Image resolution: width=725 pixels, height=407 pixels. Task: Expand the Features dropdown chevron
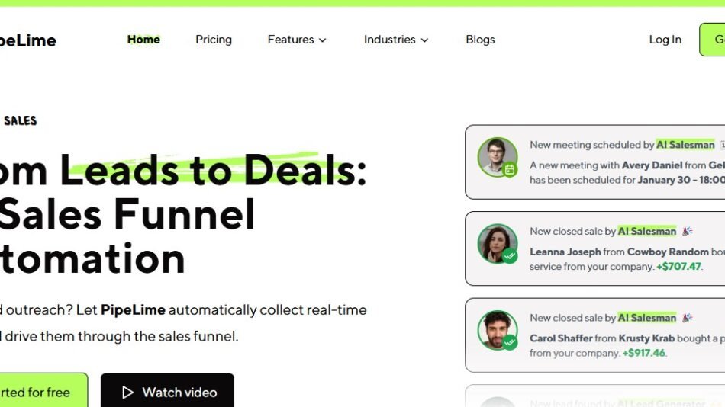point(323,40)
